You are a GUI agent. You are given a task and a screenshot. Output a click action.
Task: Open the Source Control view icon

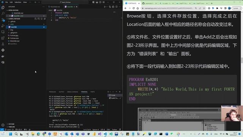3,20
